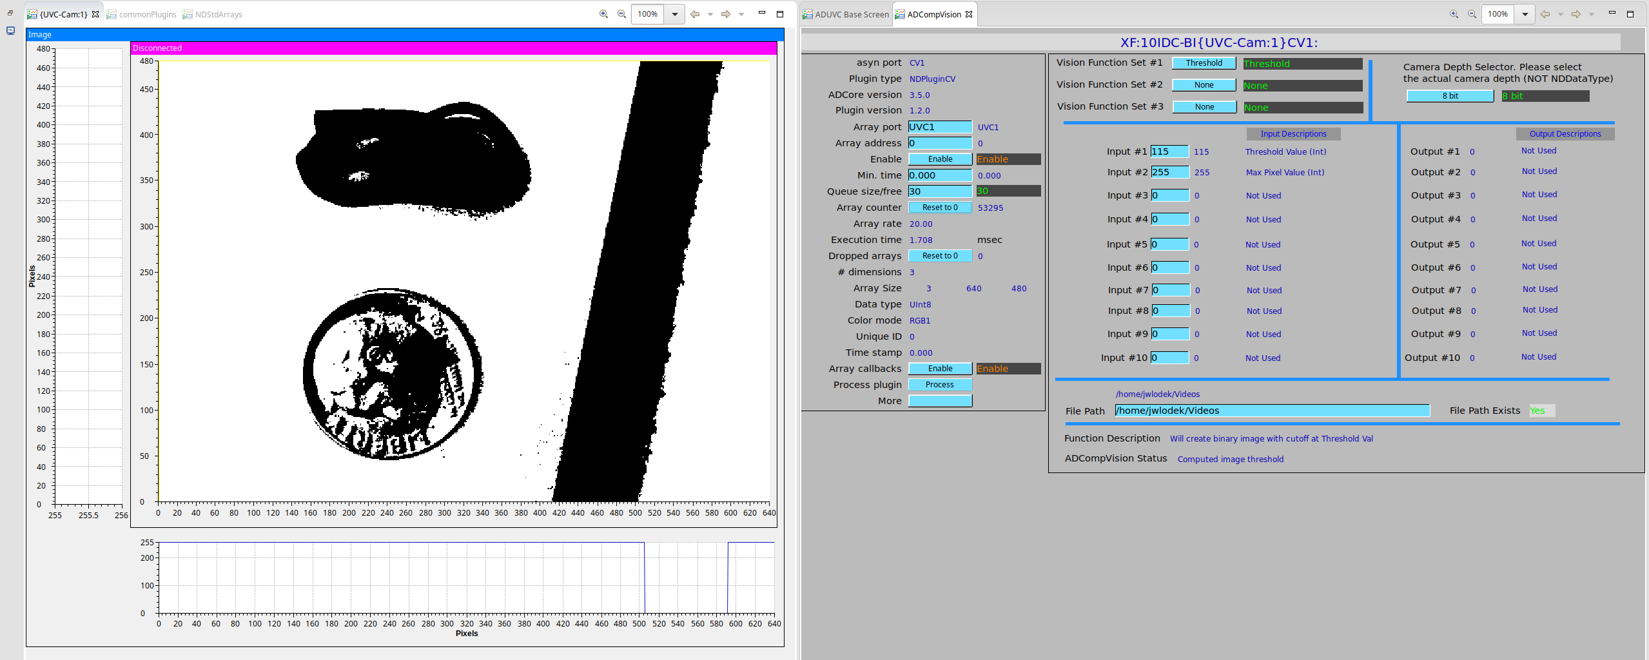The image size is (1649, 660).
Task: Switch to the commonPlugins tab
Action: pyautogui.click(x=142, y=14)
